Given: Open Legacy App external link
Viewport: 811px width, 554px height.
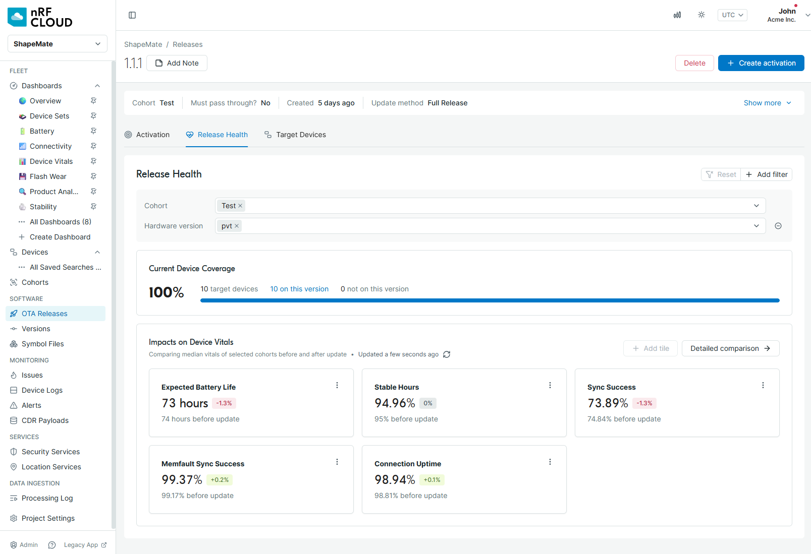Looking at the screenshot, I should tap(85, 545).
